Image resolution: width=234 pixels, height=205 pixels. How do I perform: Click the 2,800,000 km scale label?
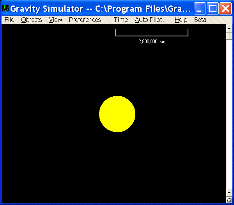pyautogui.click(x=152, y=41)
